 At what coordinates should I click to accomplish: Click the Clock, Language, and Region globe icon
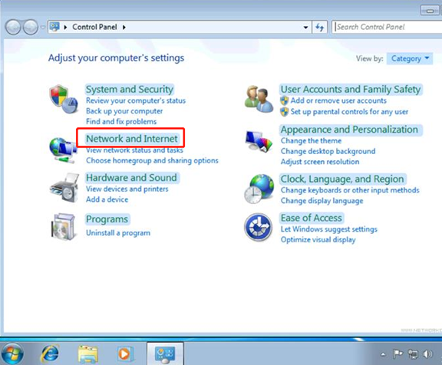[259, 189]
